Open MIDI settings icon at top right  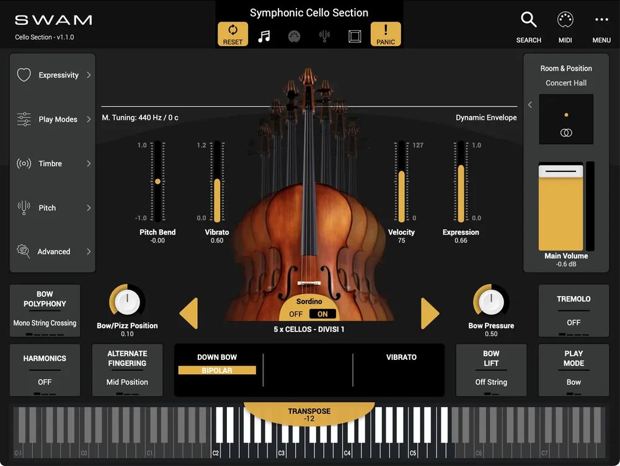tap(565, 19)
